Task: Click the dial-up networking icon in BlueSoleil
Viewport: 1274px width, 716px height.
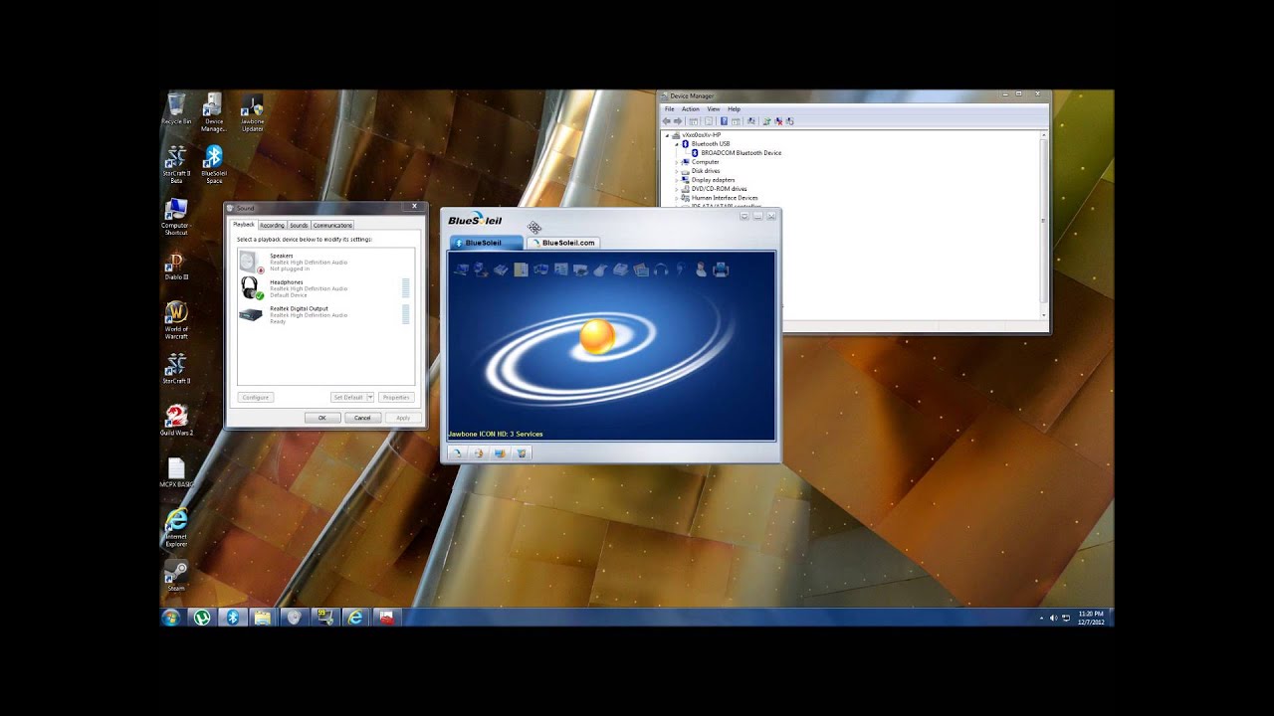Action: point(481,269)
